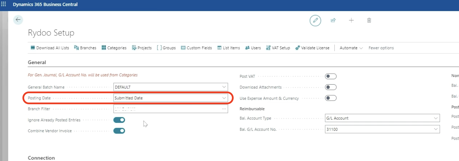Image resolution: width=459 pixels, height=161 pixels.
Task: Click the List Items action
Action: click(228, 48)
